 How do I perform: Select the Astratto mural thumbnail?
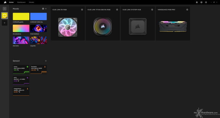(x=21, y=40)
